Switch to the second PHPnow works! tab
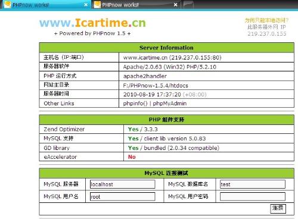The image size is (298, 219). click(136, 5)
